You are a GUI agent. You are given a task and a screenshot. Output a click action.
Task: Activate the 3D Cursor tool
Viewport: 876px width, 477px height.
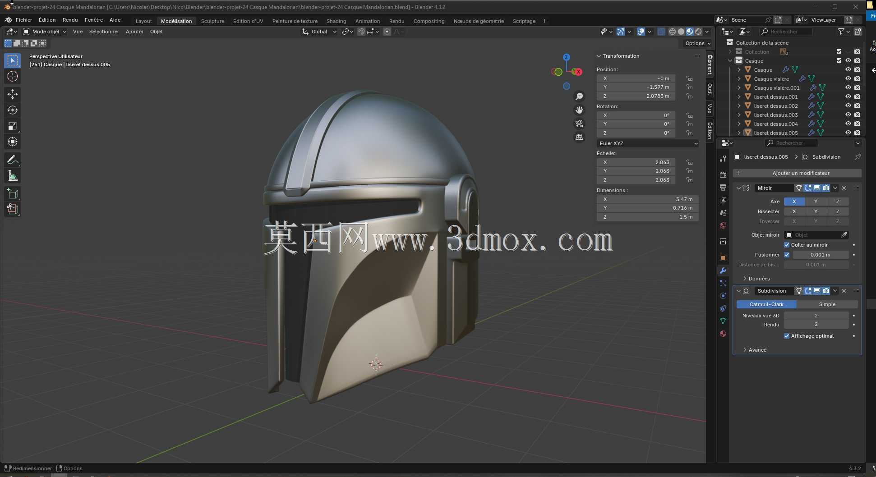tap(13, 76)
